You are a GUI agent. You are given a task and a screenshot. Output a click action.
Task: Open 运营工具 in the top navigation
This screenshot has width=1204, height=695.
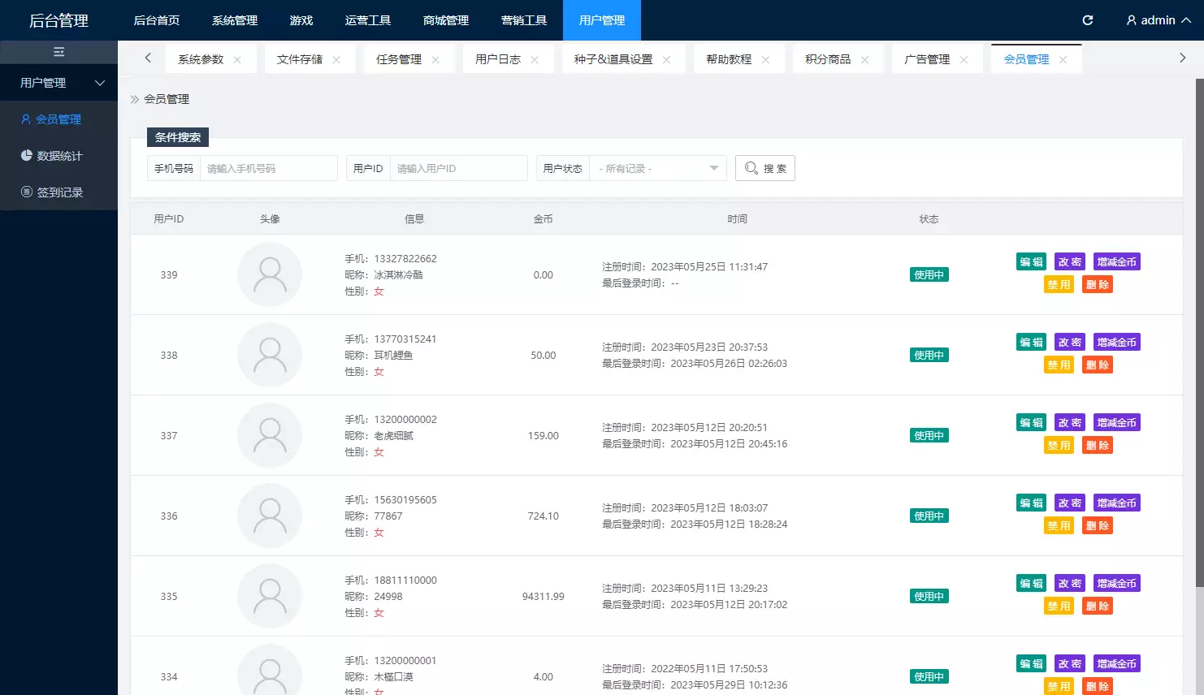pos(368,20)
